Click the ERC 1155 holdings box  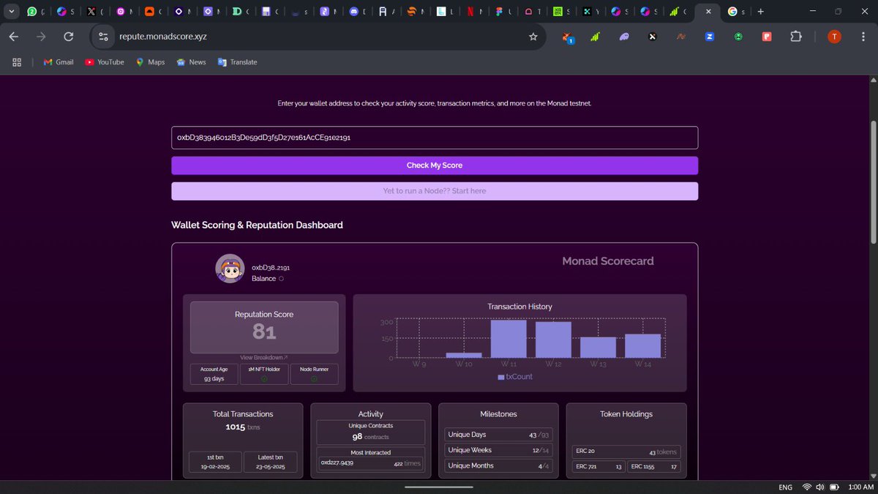click(654, 466)
